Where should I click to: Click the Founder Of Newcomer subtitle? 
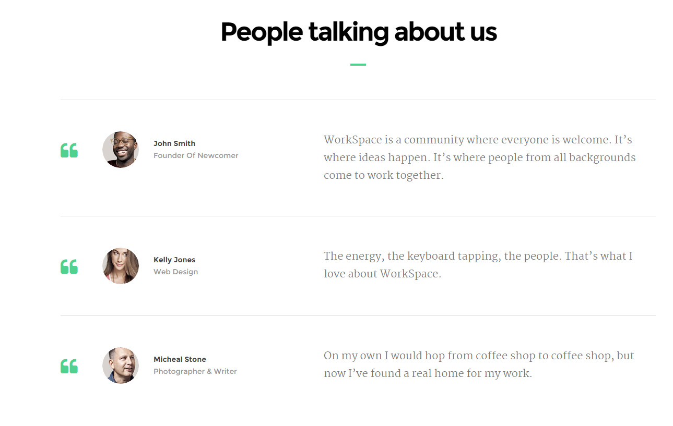(196, 155)
